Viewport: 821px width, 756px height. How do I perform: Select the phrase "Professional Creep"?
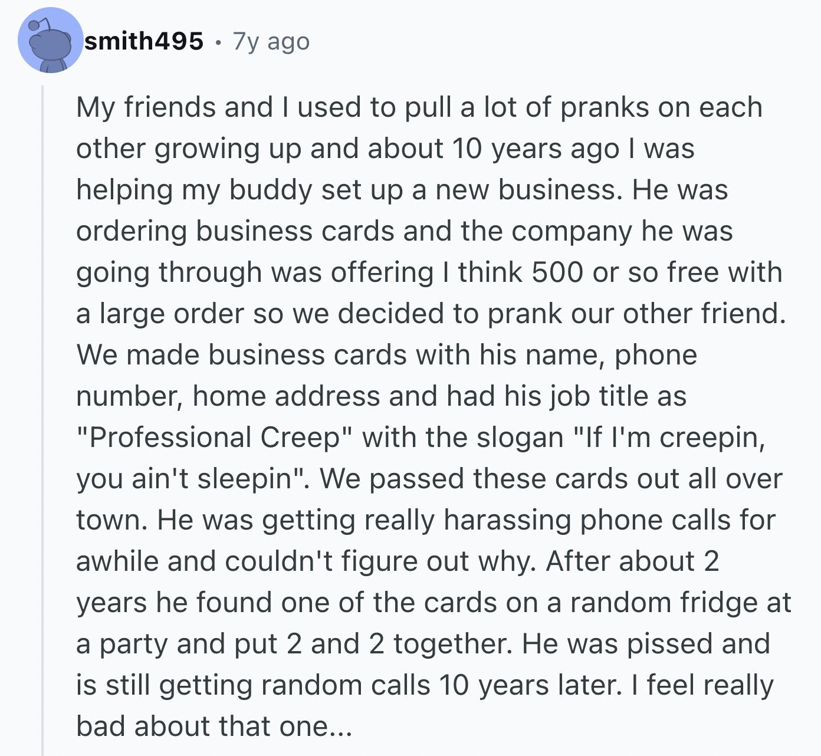pyautogui.click(x=209, y=438)
